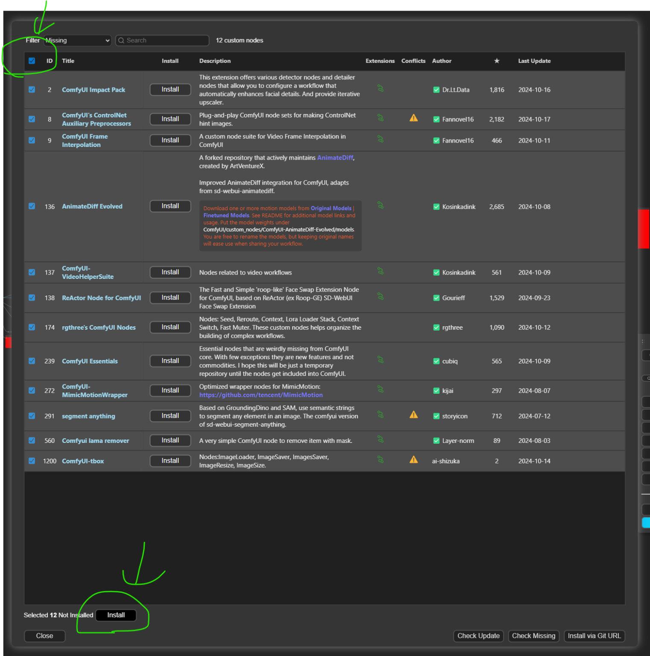
Task: Click the conflict warning icon for ControlNet Auxiliary Preprocessors
Action: [x=413, y=118]
